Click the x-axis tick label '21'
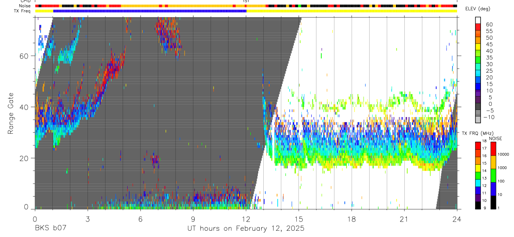The height and width of the screenshot is (237, 514). (x=404, y=219)
